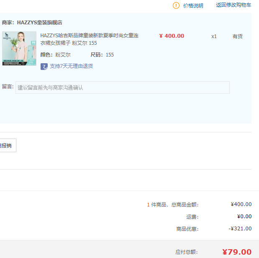Open the HAZZYS dress product title link

tap(89, 39)
